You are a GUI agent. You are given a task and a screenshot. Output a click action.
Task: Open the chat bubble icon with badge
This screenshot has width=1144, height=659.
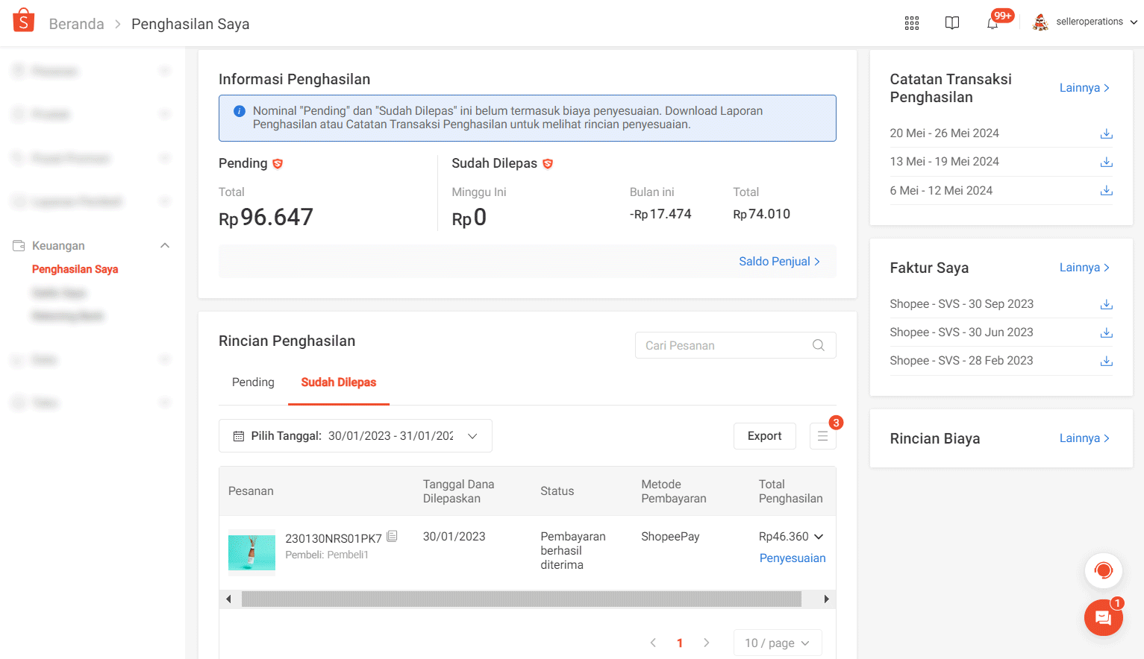point(1103,618)
